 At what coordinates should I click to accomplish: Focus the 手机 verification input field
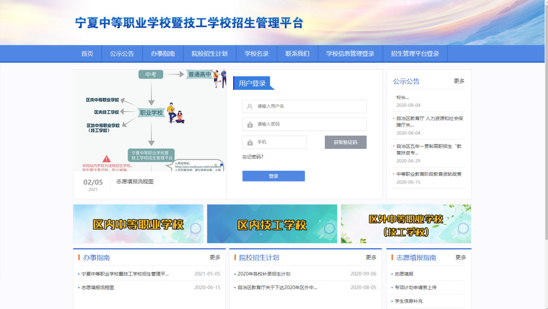coord(275,142)
